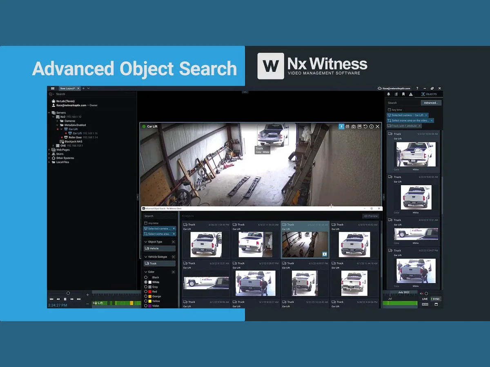Add a new layout tab
490x367 pixels.
click(83, 88)
